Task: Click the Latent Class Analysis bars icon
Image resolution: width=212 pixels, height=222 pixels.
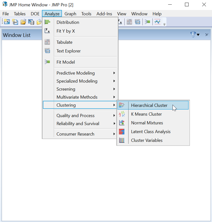Action: [122, 132]
